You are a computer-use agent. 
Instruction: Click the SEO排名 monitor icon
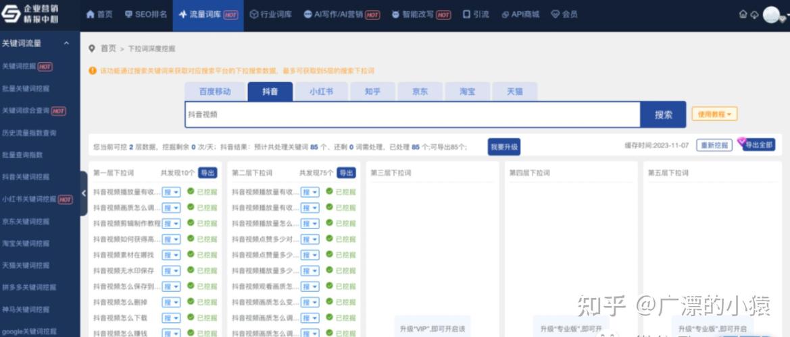(128, 15)
